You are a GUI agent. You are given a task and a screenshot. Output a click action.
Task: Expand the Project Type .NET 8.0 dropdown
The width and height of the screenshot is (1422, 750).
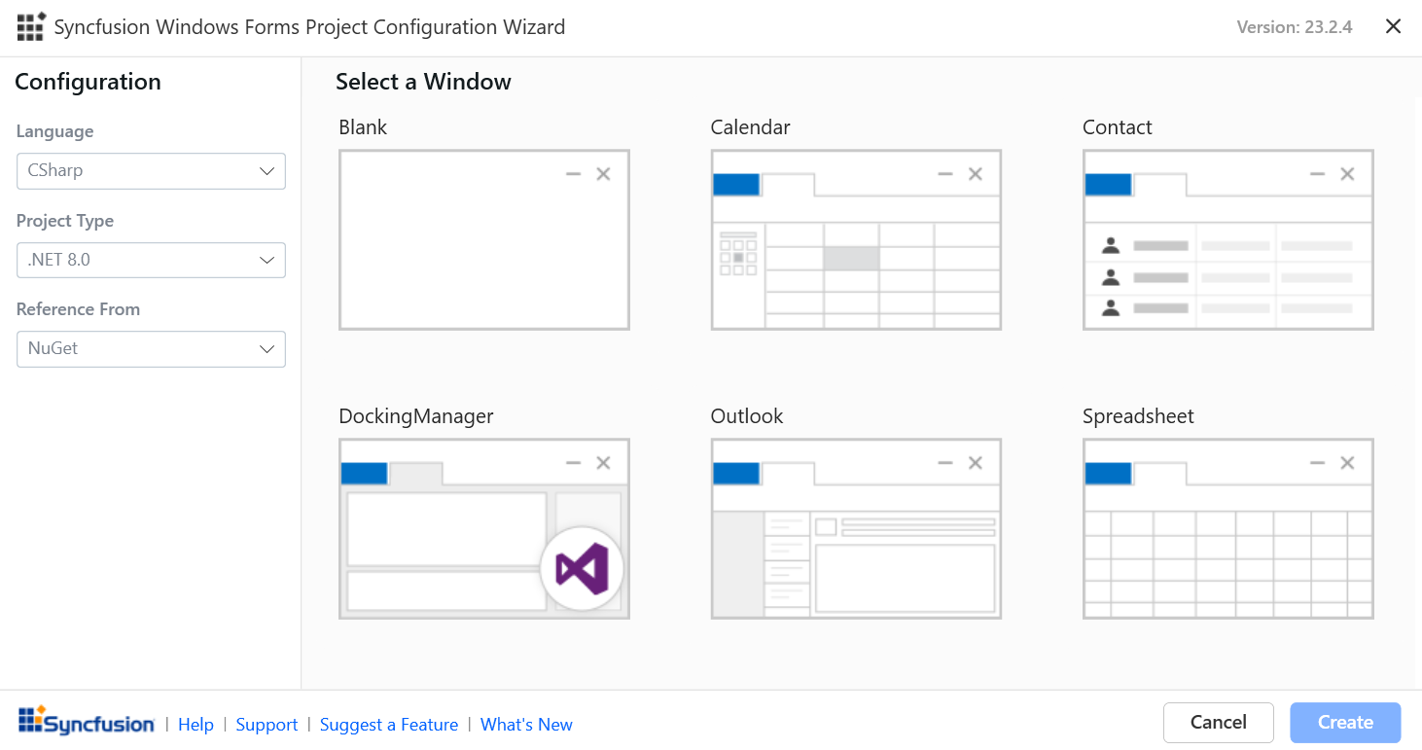151,261
